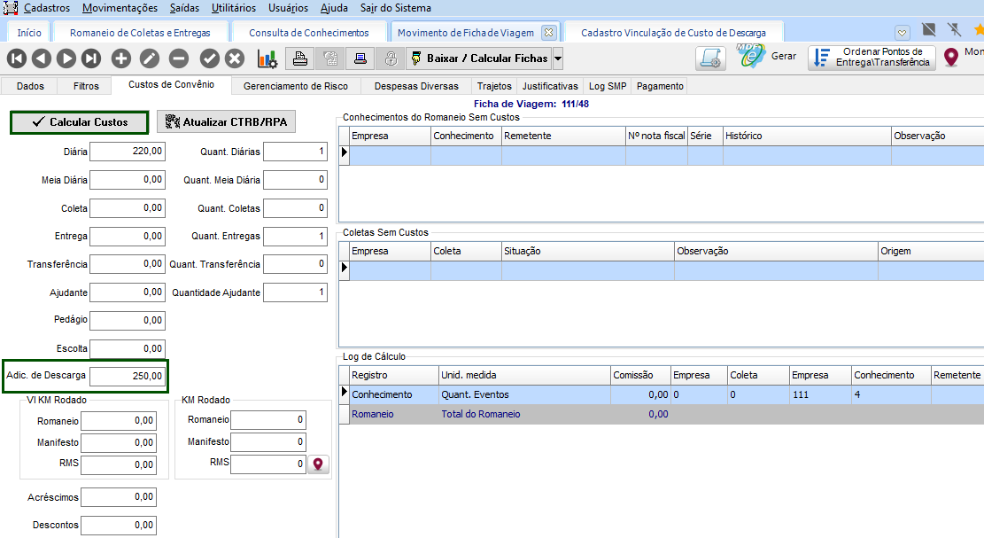Go to the next record

[66, 58]
